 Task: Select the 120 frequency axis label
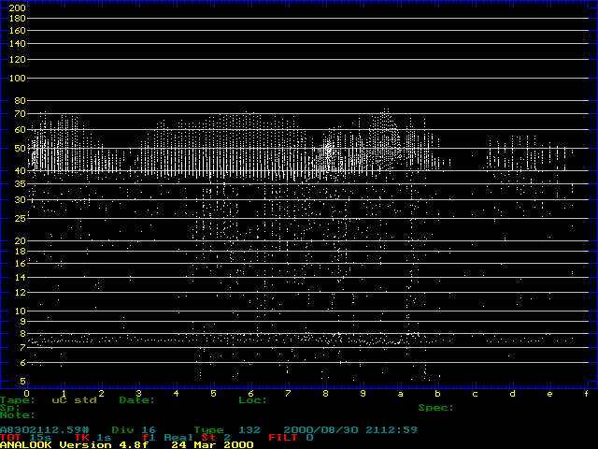[x=17, y=60]
